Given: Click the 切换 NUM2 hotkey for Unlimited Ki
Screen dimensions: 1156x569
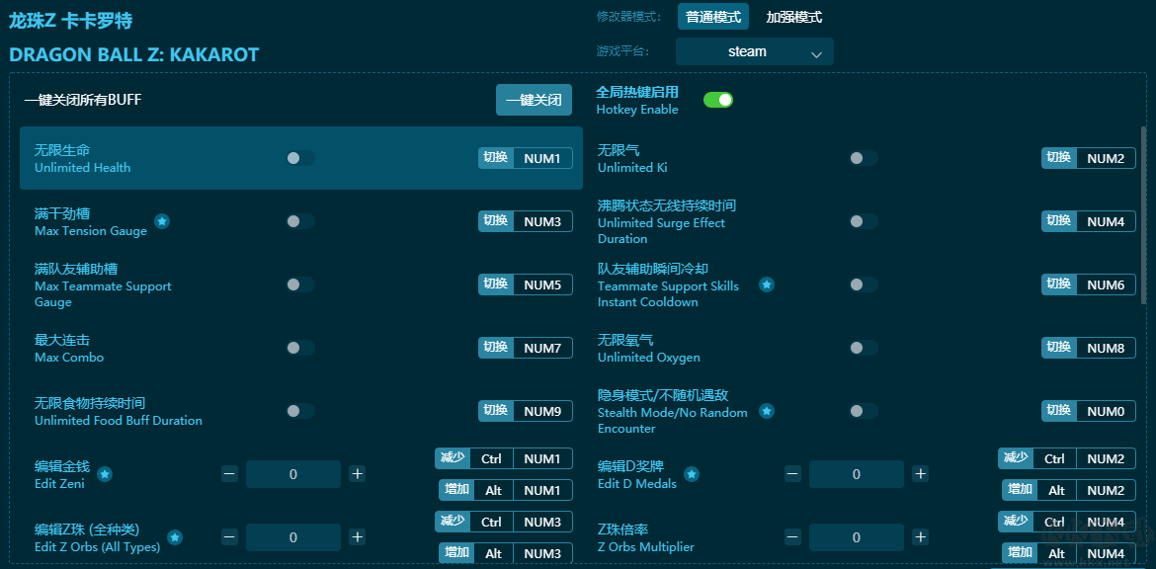Looking at the screenshot, I should 1088,158.
